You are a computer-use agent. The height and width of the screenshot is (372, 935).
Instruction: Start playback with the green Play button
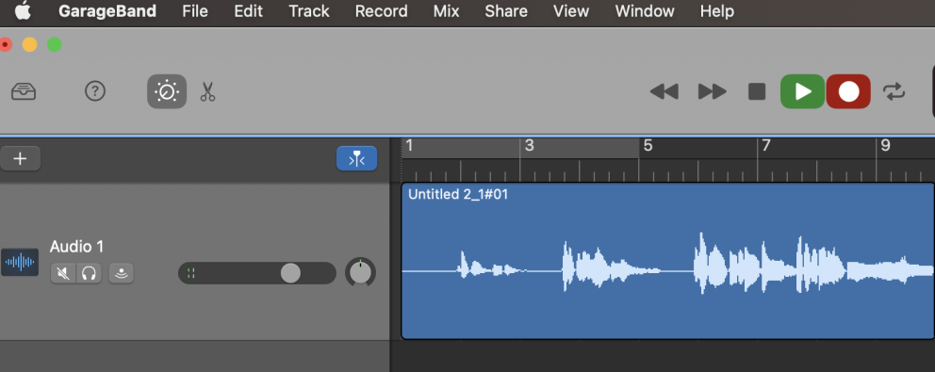click(803, 91)
